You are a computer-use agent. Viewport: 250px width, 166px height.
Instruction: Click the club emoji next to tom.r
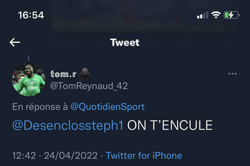pos(85,74)
